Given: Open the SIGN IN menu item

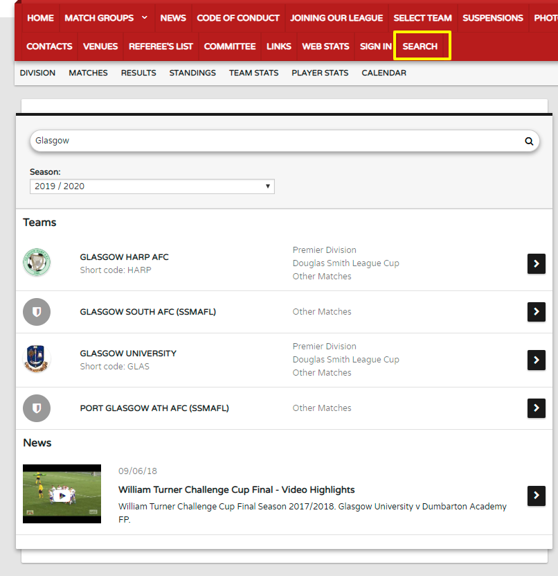Looking at the screenshot, I should point(376,46).
